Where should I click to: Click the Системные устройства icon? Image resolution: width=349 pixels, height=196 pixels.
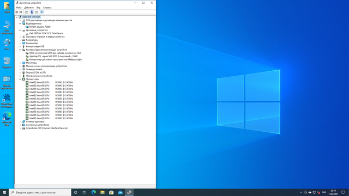tap(23, 125)
